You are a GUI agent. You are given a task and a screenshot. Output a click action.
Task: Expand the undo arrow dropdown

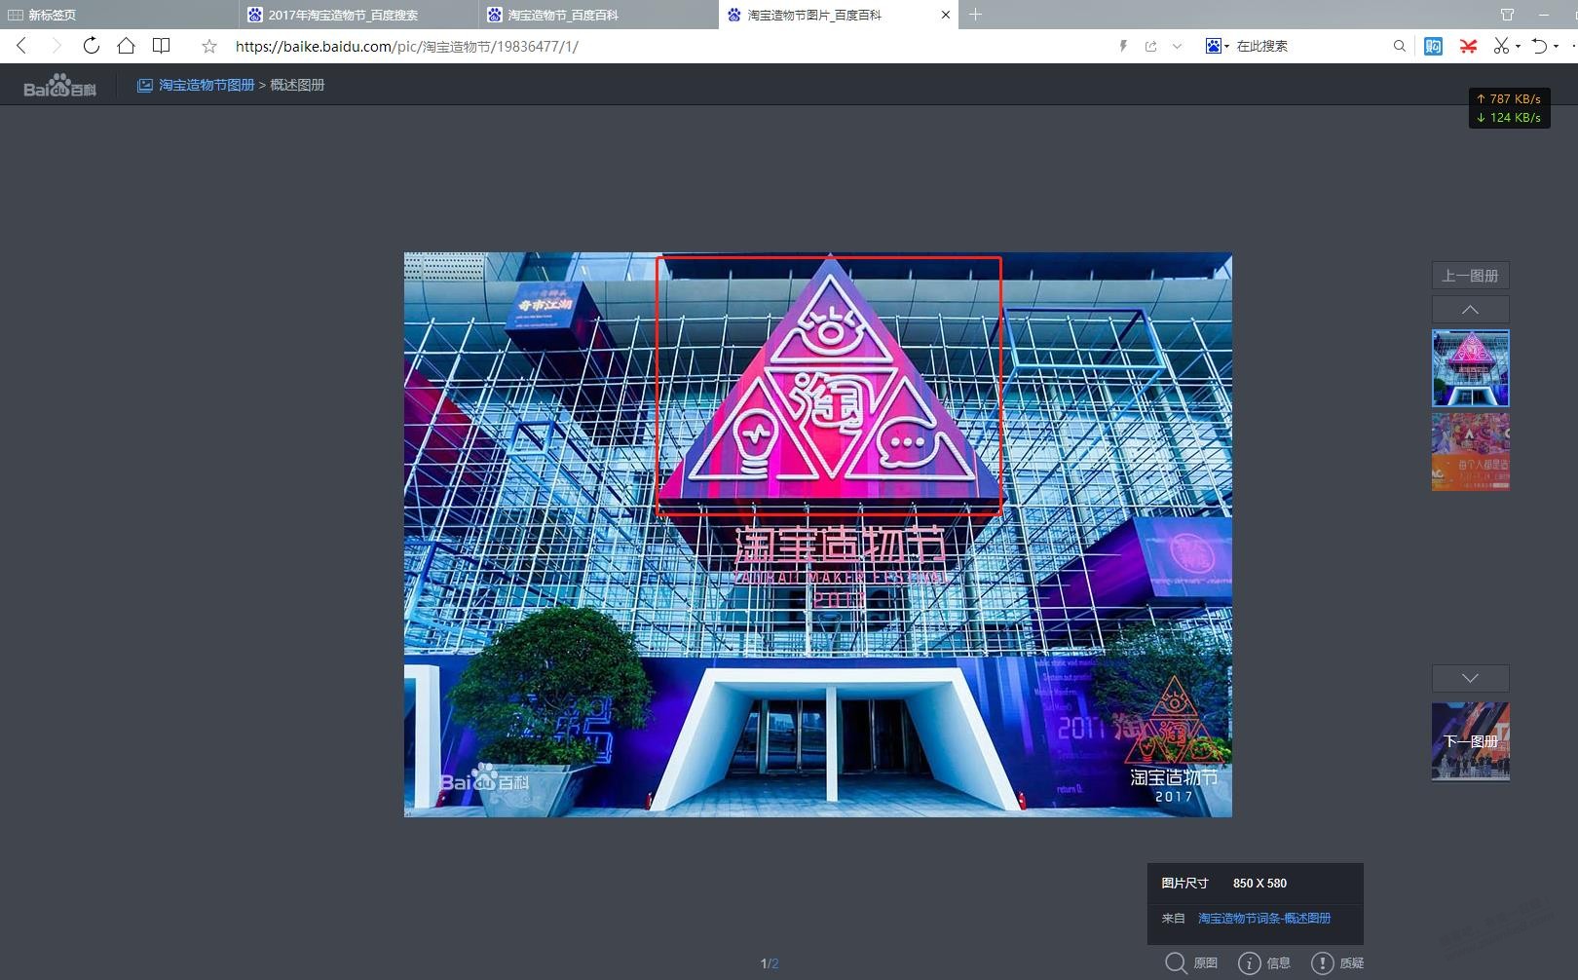point(1556,47)
